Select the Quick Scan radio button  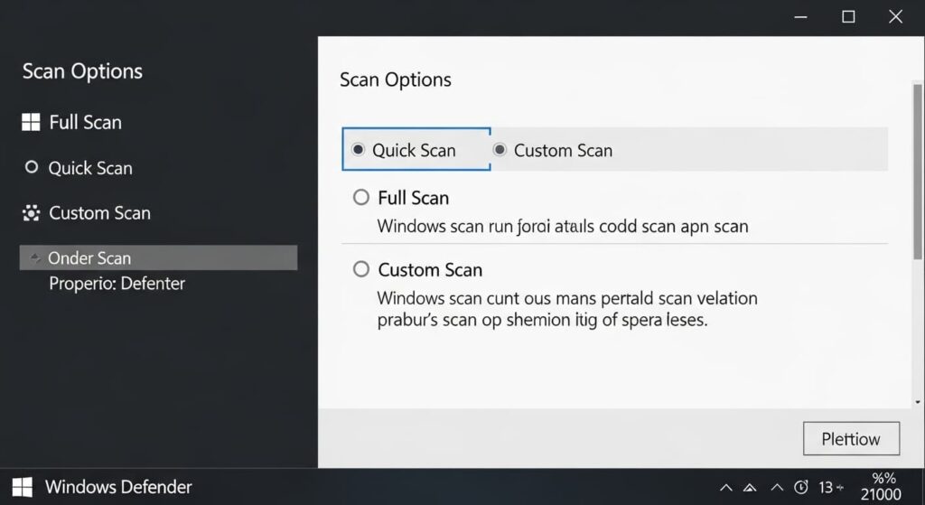coord(358,149)
